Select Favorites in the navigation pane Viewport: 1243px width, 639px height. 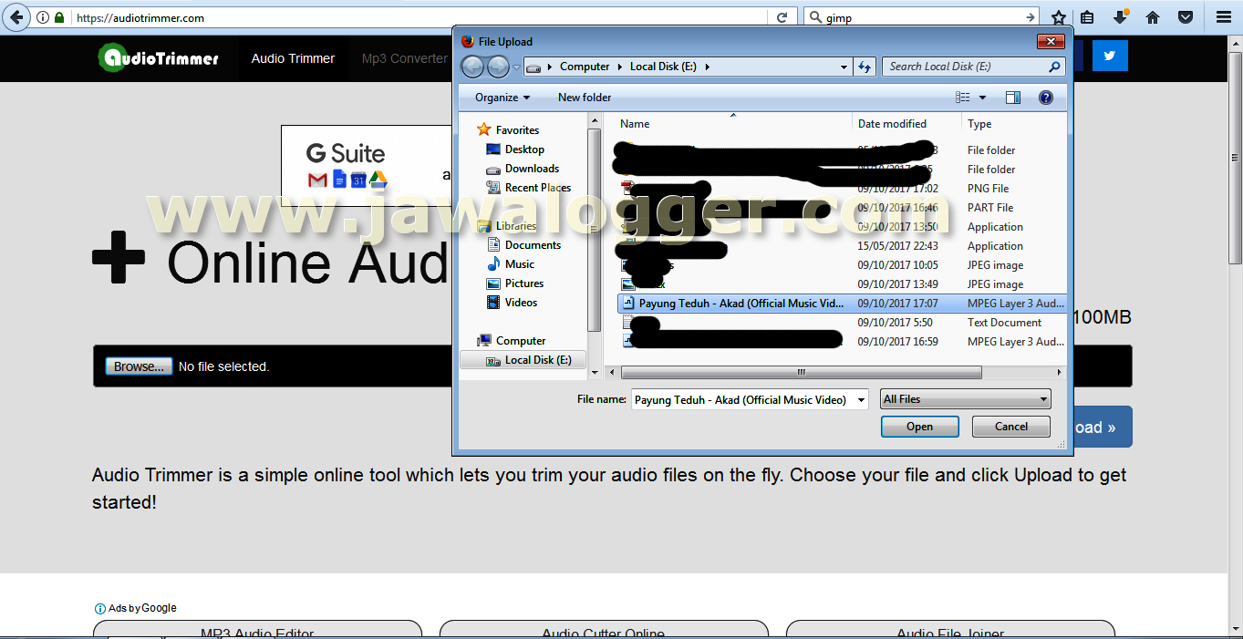(517, 130)
